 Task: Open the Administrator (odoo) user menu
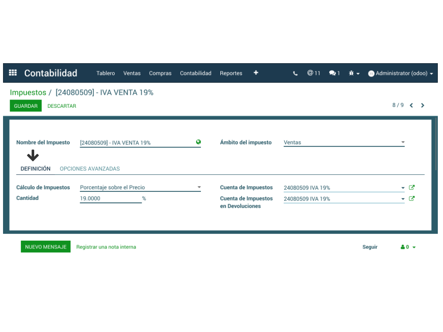401,74
